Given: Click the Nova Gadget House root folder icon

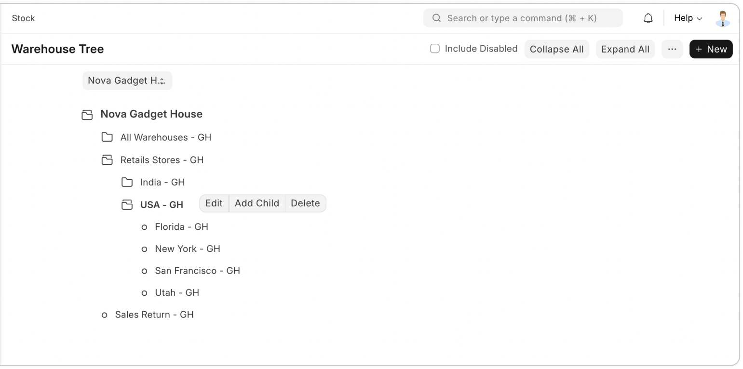Looking at the screenshot, I should point(87,115).
